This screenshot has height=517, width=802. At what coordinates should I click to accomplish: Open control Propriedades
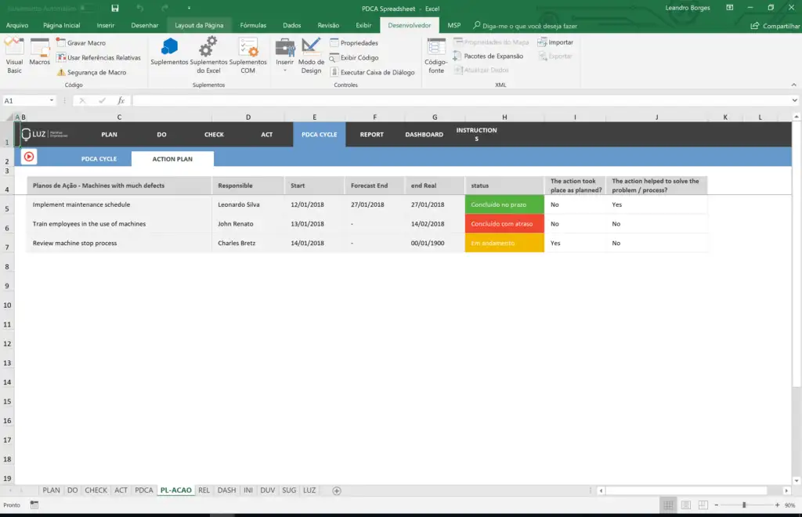354,43
